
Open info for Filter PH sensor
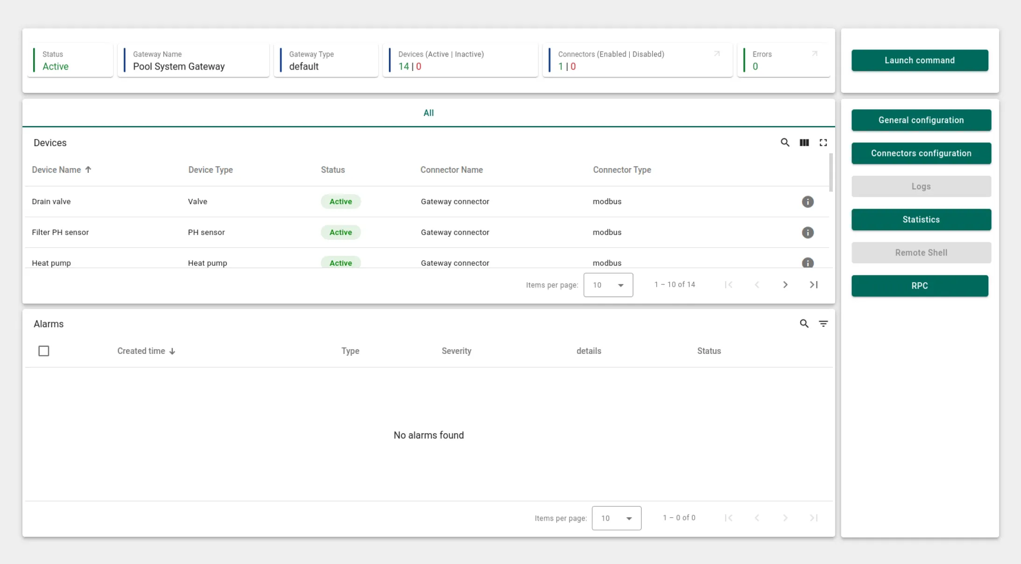click(x=808, y=233)
